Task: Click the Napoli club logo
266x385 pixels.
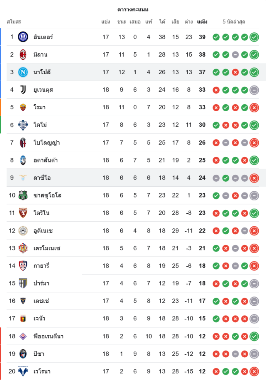Action: coord(23,72)
